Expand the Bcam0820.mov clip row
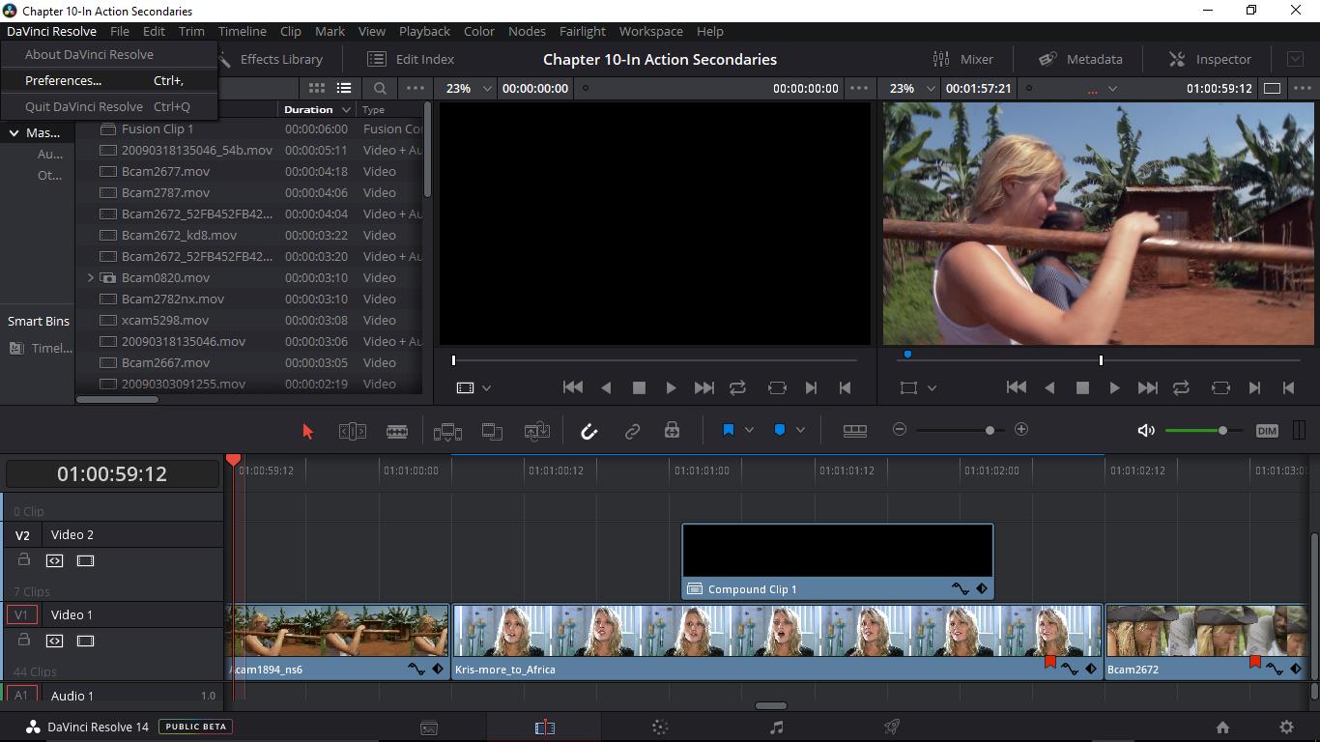1320x742 pixels. 91,277
